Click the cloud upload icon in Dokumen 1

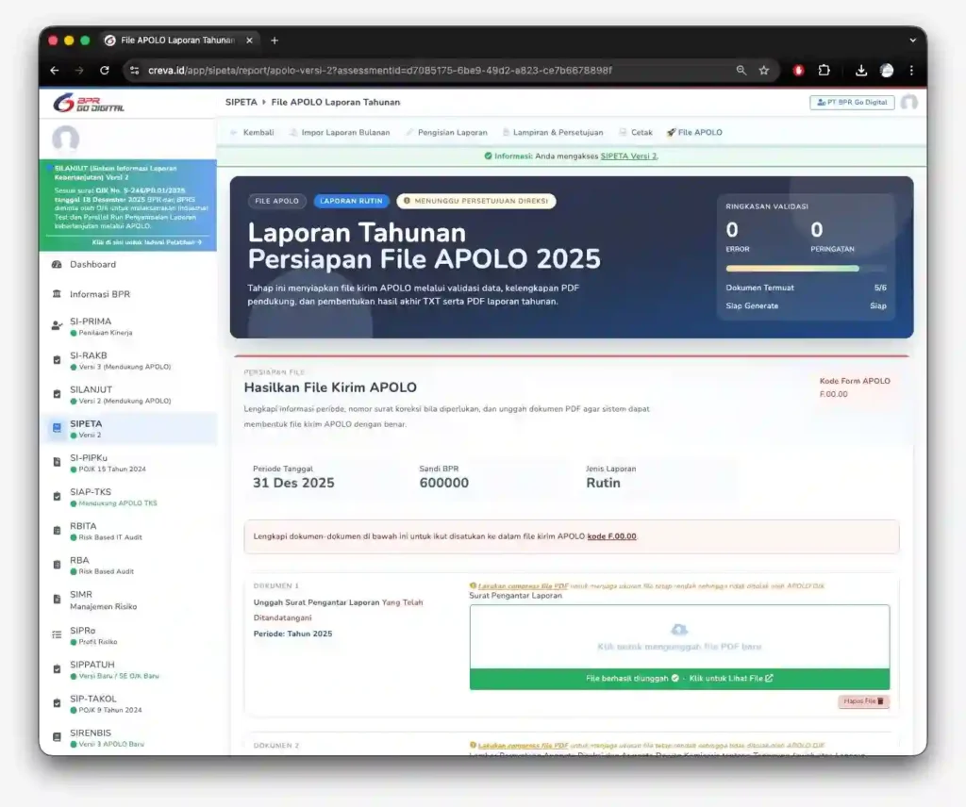679,630
